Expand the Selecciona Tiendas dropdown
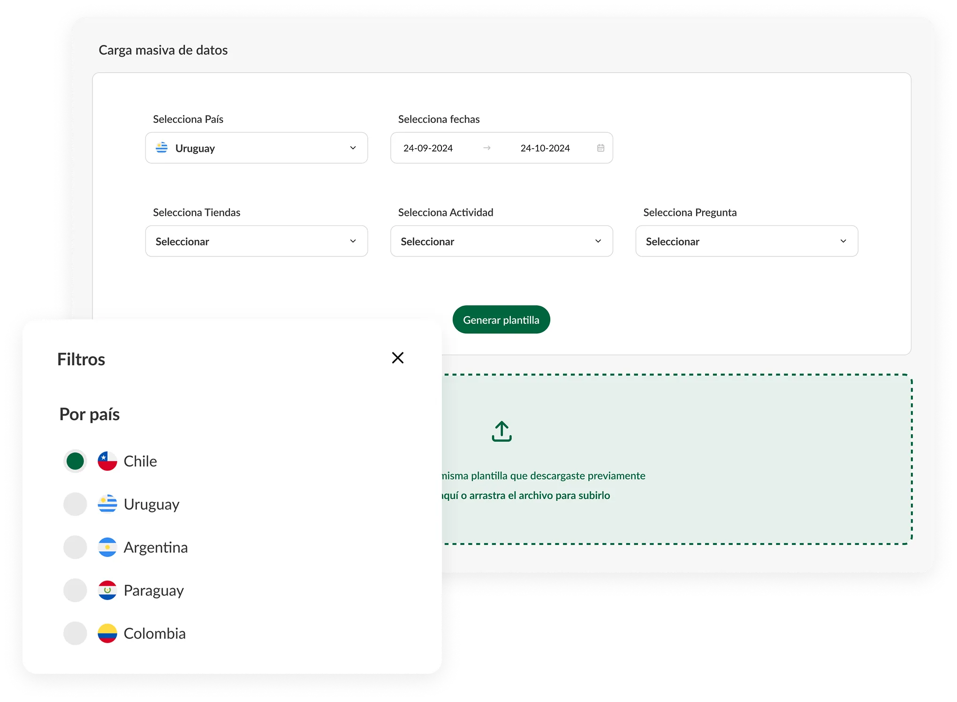This screenshot has height=702, width=957. coord(256,241)
